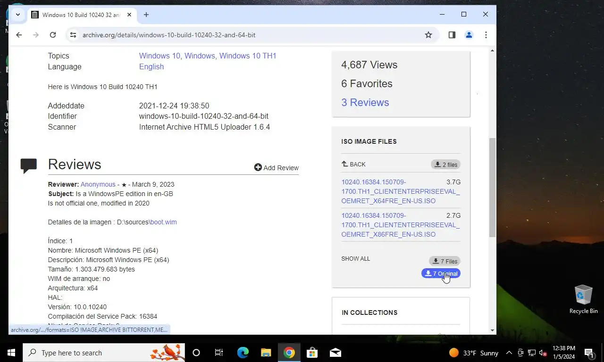Screen dimensions: 604x362
Task: Select the identifier windows-10-build-10240-32-and-64-bit text
Action: [x=204, y=116]
